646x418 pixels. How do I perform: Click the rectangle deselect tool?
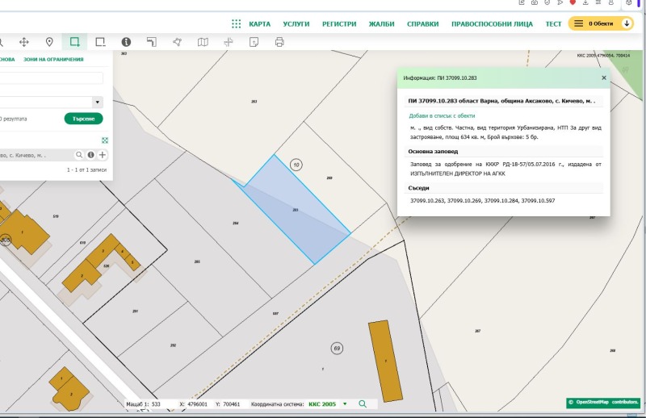click(100, 42)
